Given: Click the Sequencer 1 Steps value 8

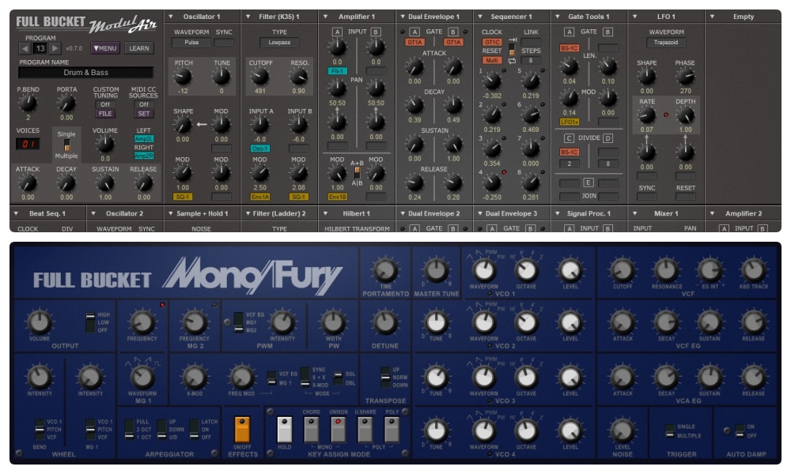Looking at the screenshot, I should (x=530, y=61).
